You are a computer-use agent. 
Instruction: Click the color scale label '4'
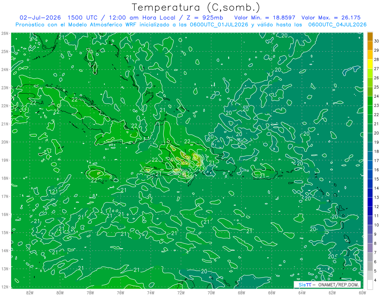coord(376,280)
